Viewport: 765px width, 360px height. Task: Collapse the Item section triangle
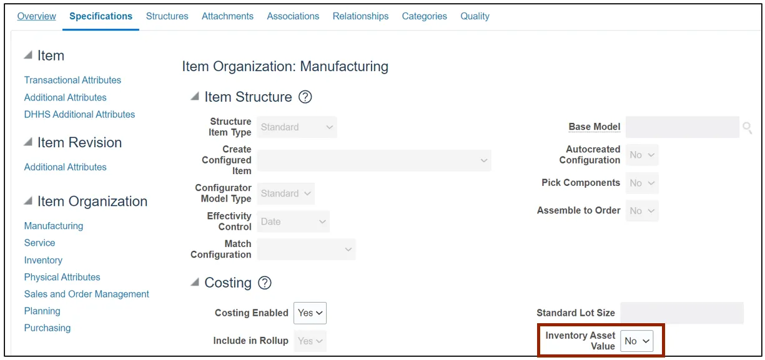28,56
